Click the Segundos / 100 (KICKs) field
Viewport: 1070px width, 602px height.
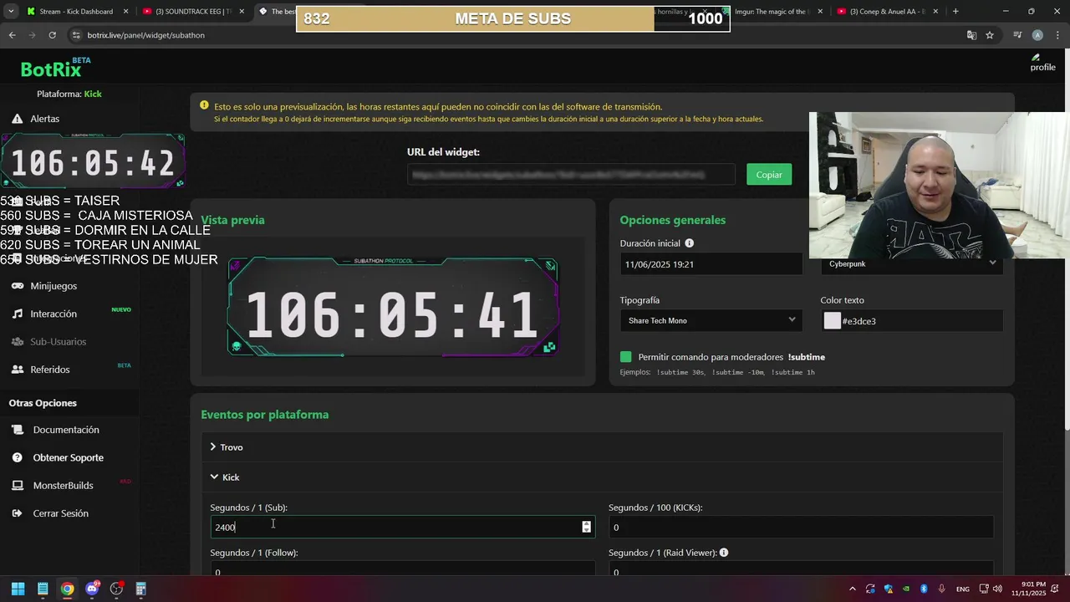pyautogui.click(x=801, y=527)
